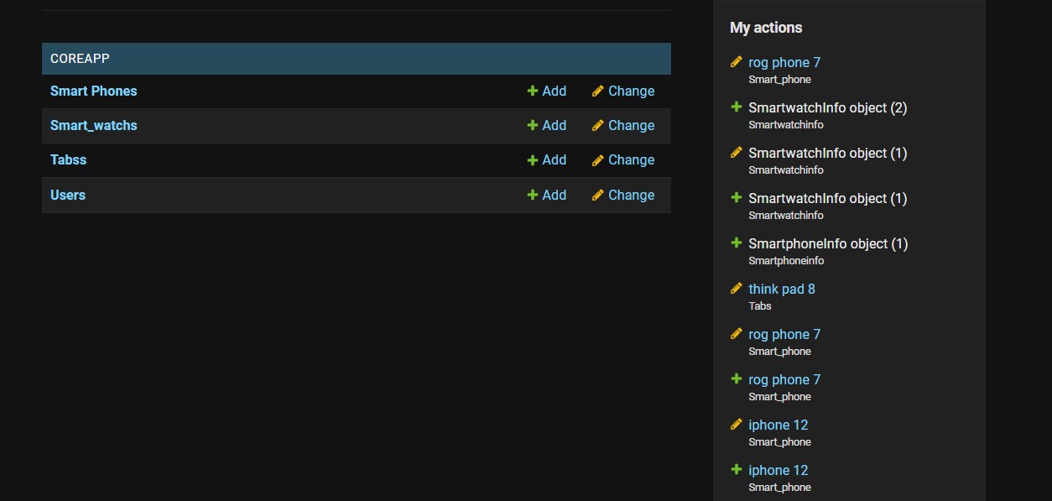This screenshot has width=1052, height=501.
Task: Click the My actions heading
Action: 766,28
